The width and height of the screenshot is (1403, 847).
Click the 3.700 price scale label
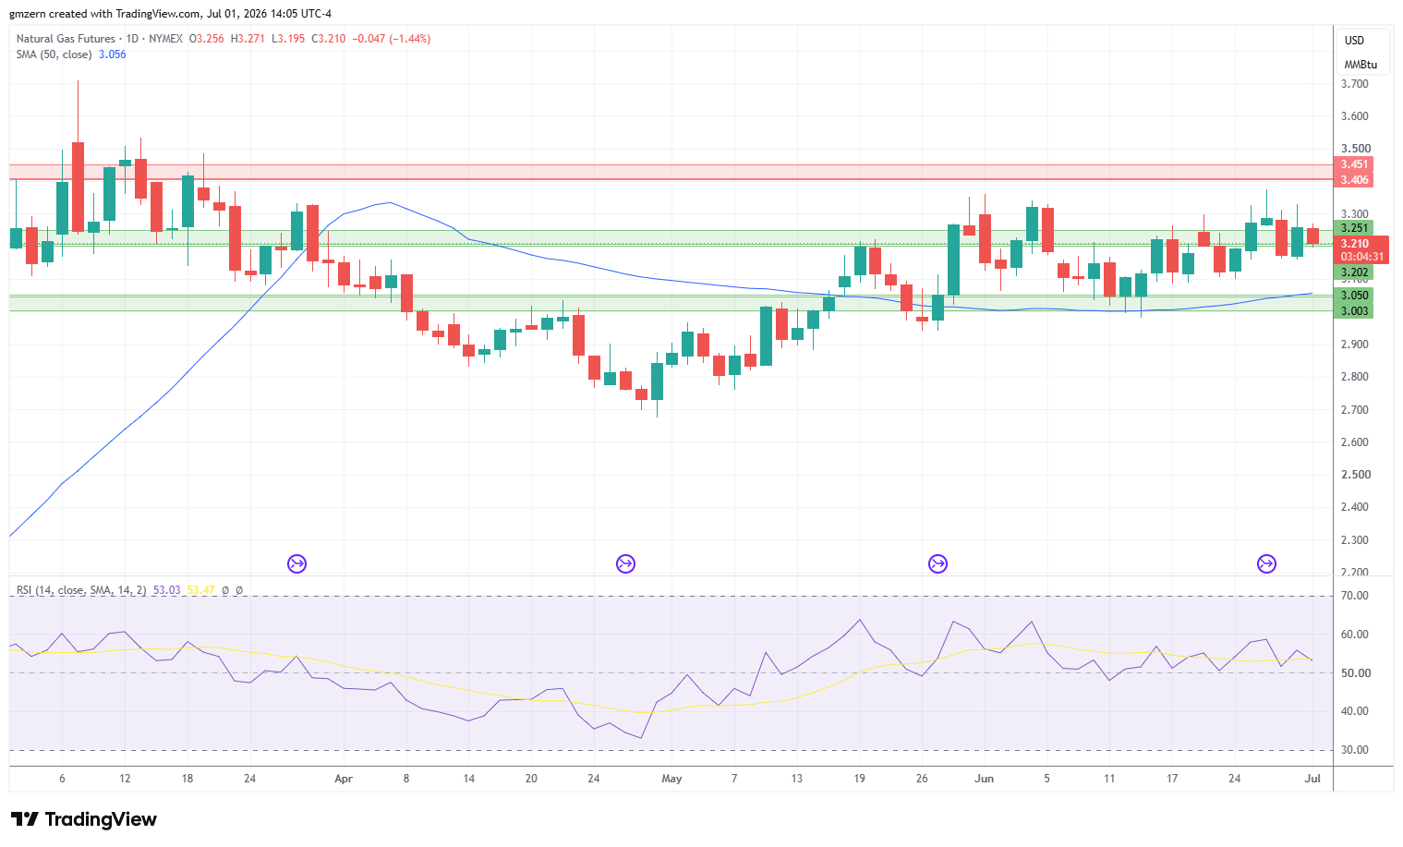(1355, 84)
